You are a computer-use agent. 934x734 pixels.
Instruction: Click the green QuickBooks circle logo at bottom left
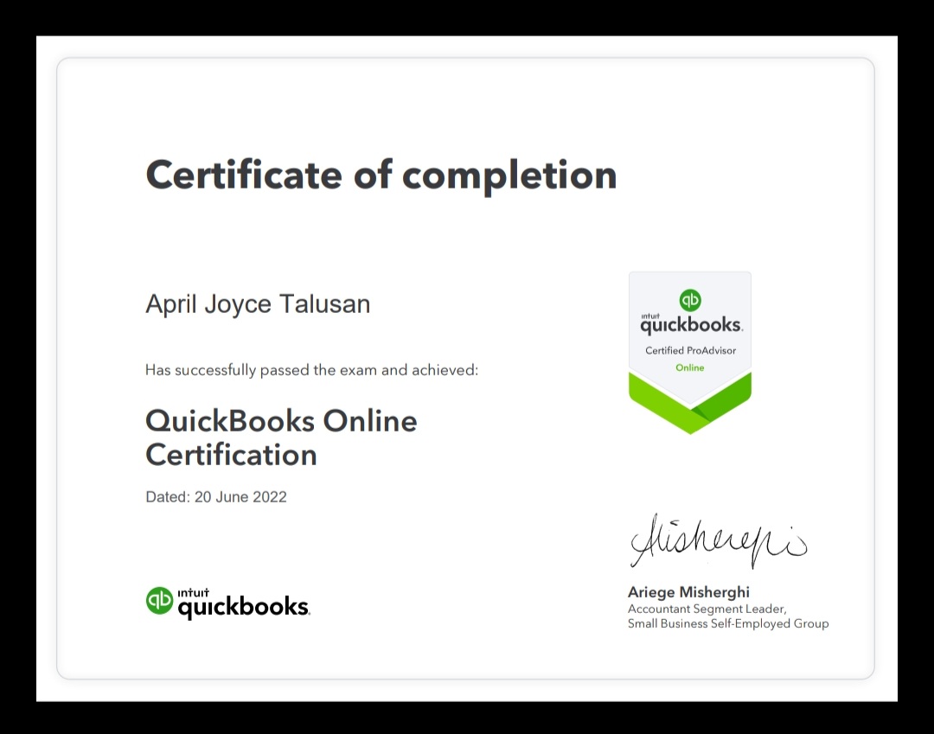pos(158,600)
